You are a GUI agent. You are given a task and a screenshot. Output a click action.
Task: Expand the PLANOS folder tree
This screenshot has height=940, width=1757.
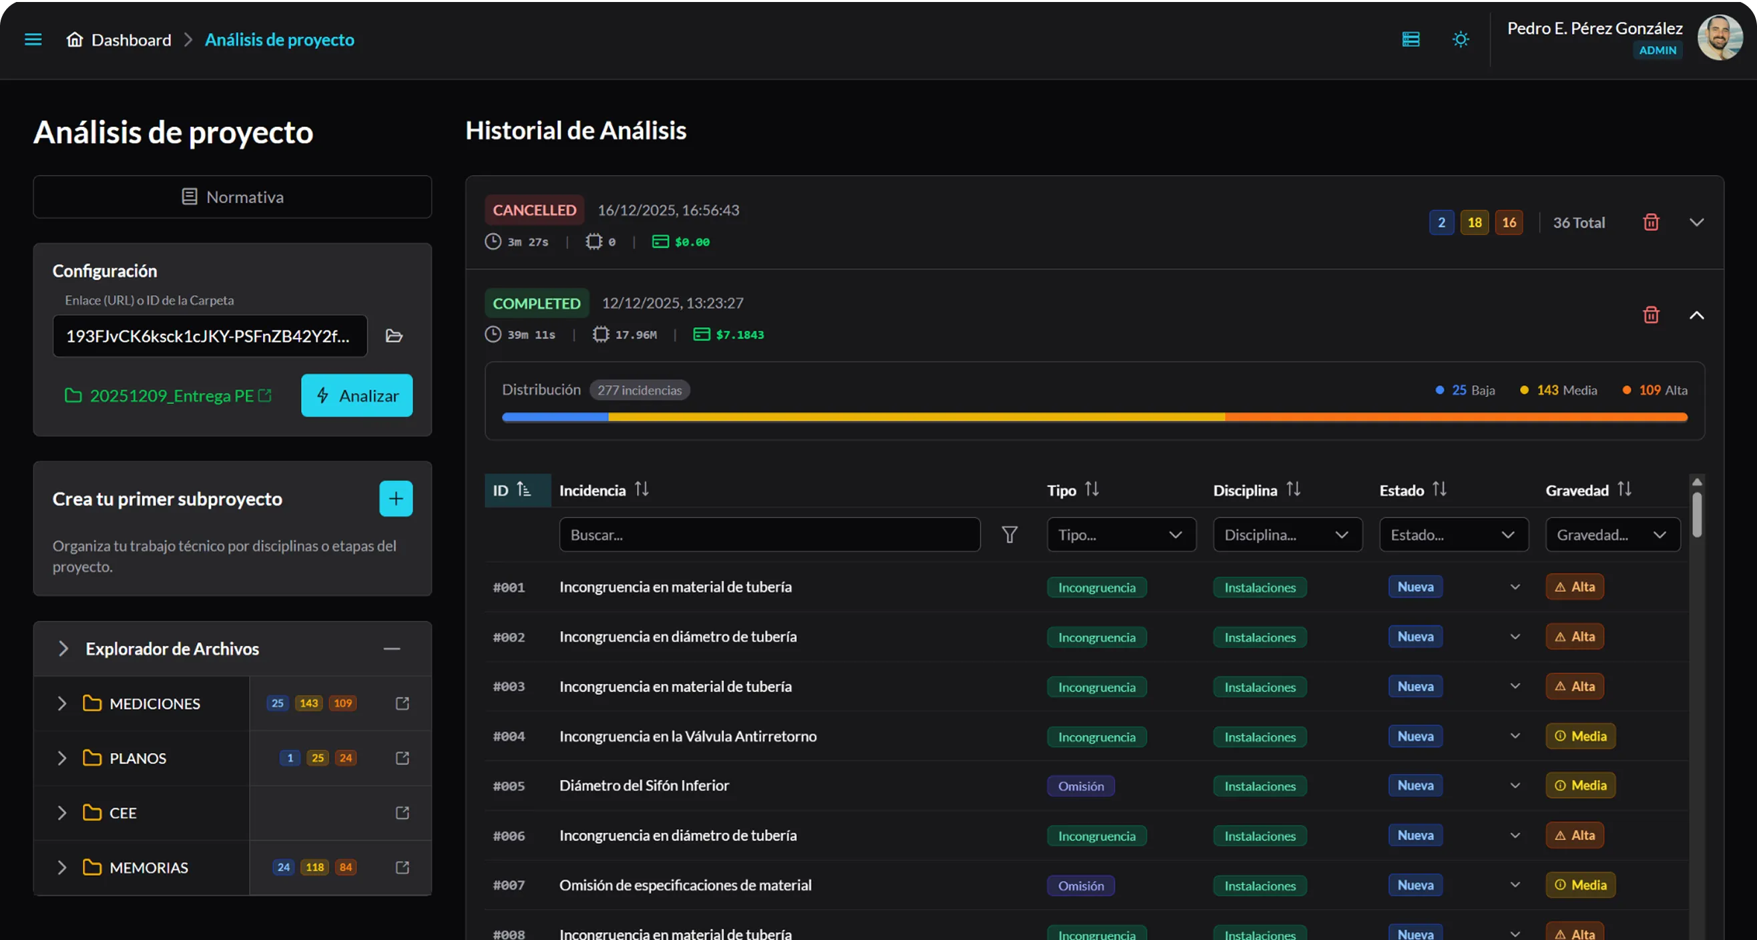coord(62,758)
